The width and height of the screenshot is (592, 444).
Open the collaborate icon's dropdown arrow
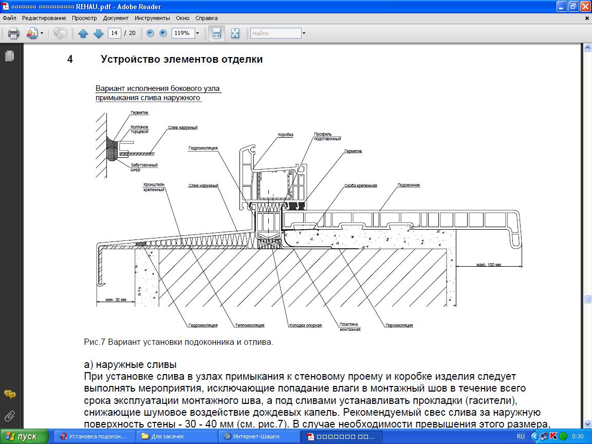coord(42,33)
